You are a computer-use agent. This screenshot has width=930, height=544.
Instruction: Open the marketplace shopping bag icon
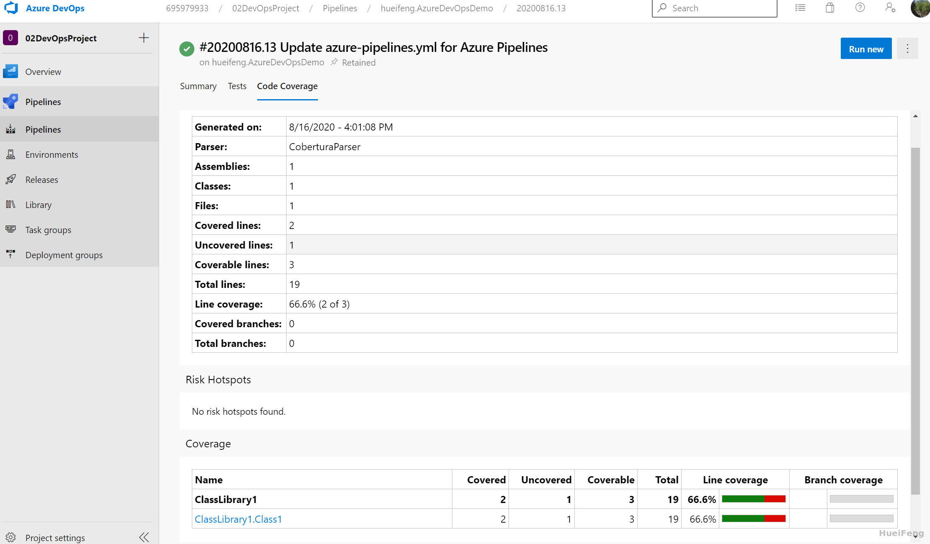(830, 8)
